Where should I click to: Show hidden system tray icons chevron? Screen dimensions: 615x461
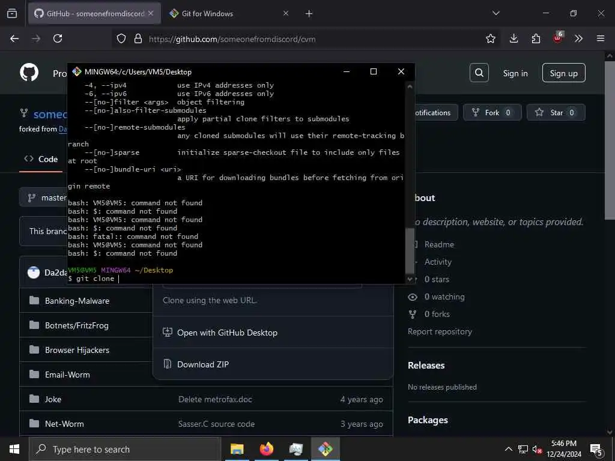[x=508, y=449]
